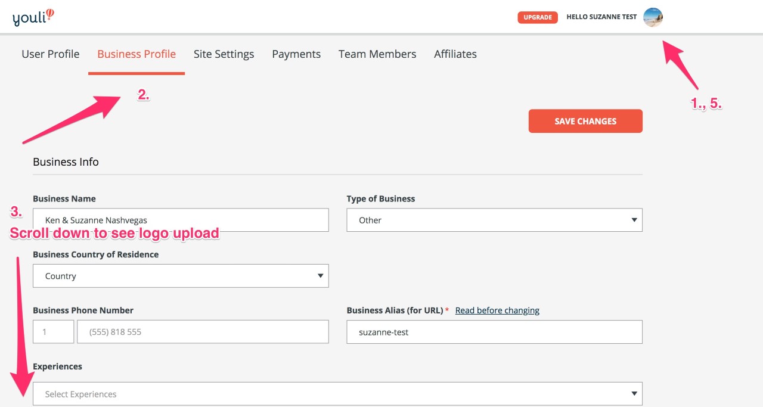763x407 pixels.
Task: Open the Site Settings tab
Action: 224,54
